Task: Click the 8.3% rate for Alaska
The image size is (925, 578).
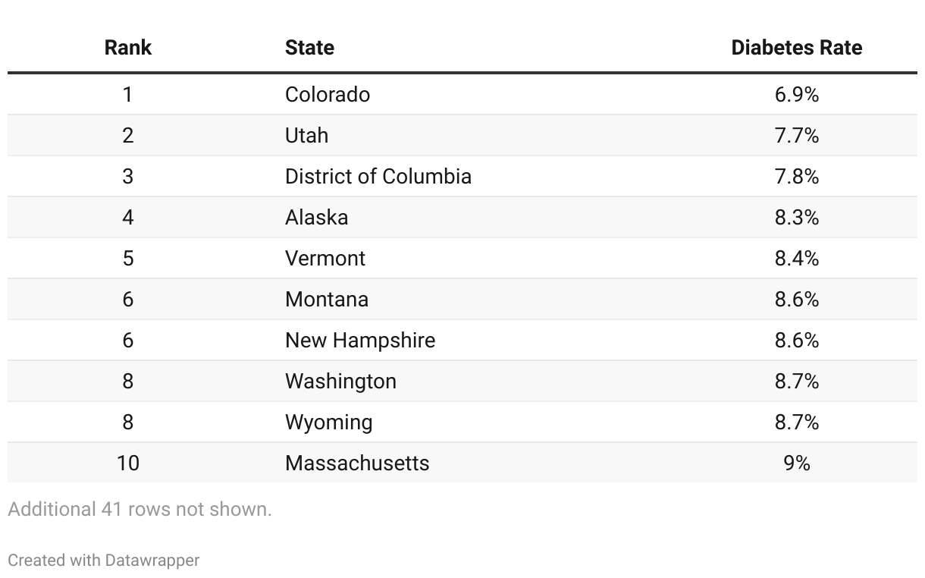Action: pyautogui.click(x=797, y=218)
